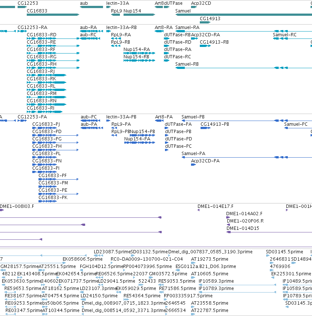This screenshot has height=316, width=312.
Task: Click transcript CG16833-RG label
Action: pos(41,56)
